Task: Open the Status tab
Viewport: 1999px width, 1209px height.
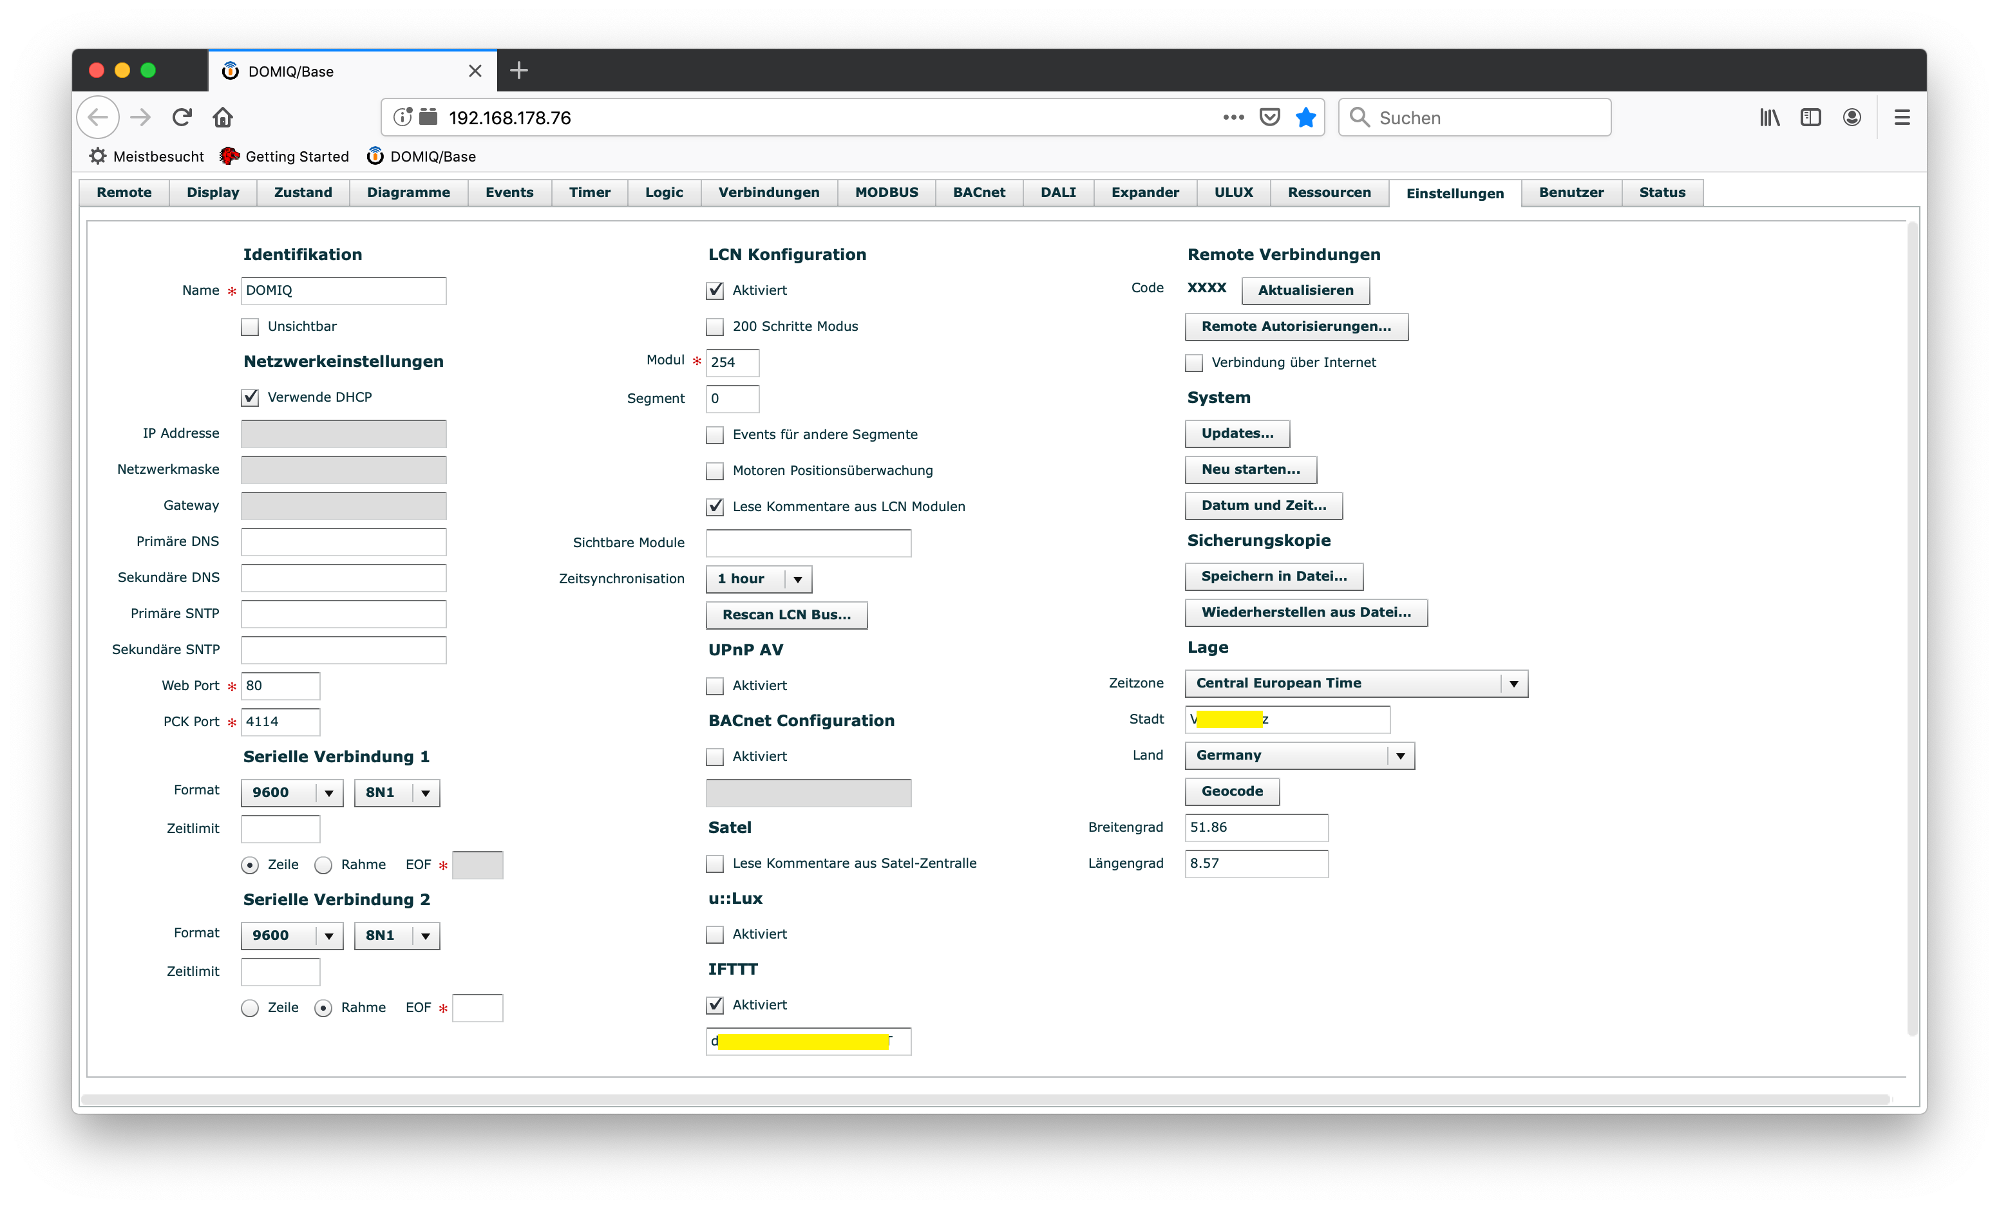Action: 1662,193
